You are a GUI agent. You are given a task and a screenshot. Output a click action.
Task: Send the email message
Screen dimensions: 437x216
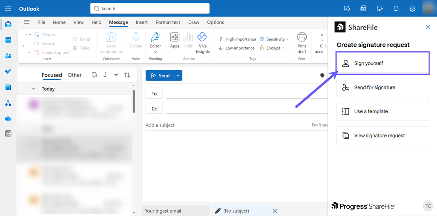point(160,75)
